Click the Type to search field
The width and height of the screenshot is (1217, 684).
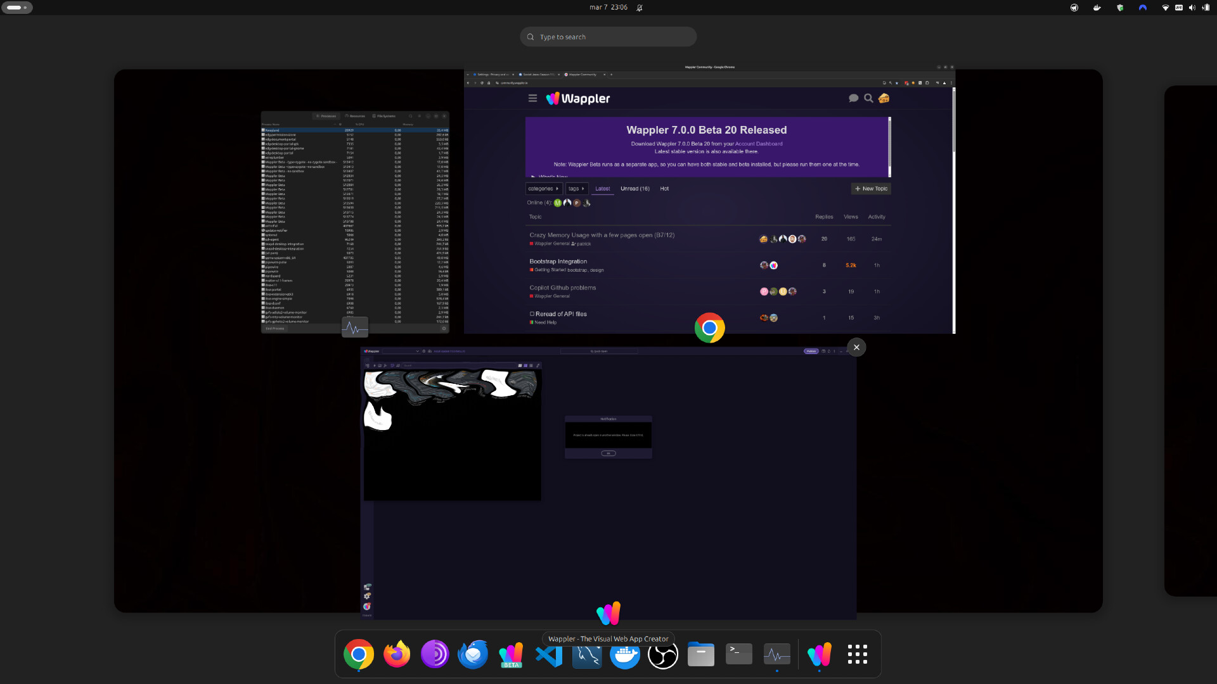[x=608, y=37]
